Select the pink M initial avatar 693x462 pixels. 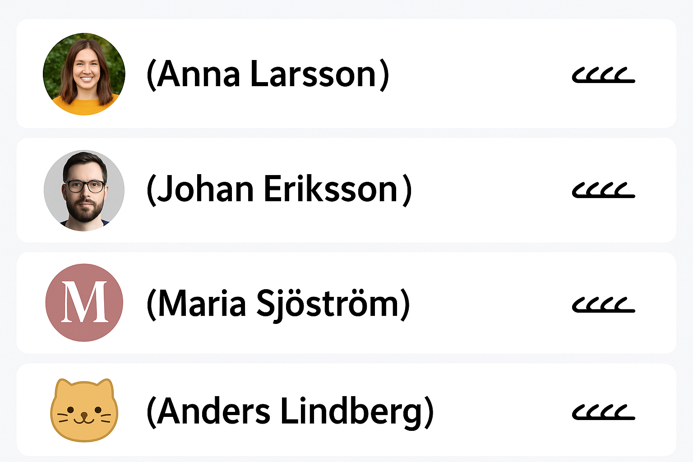point(84,302)
